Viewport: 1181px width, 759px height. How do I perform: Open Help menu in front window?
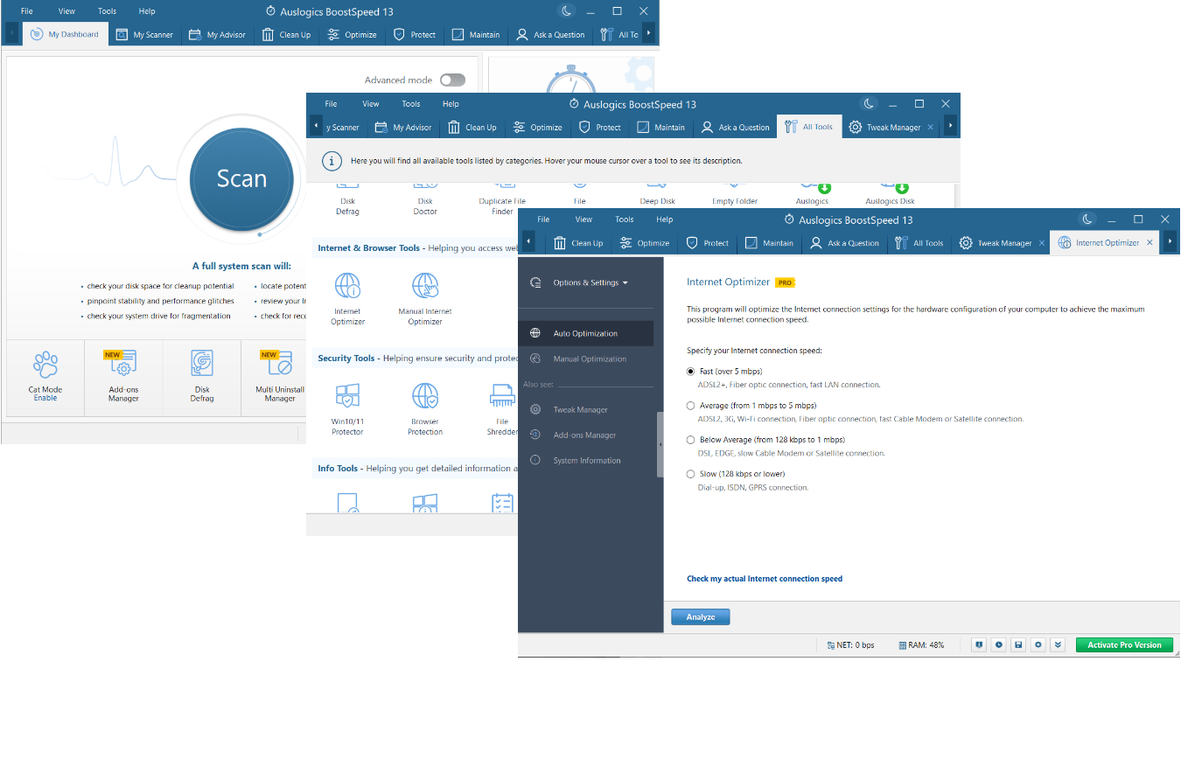664,219
